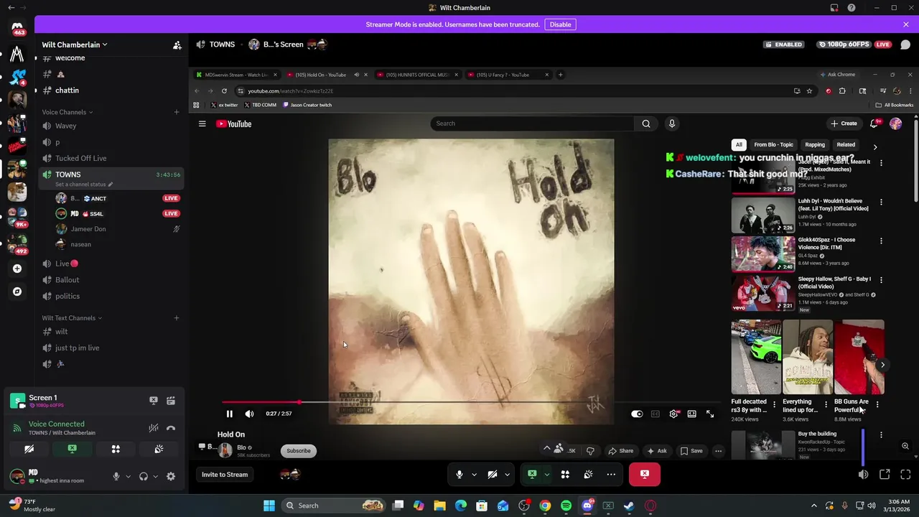Adjust stream volume speaker icon in Discord
The image size is (919, 517).
(x=863, y=475)
